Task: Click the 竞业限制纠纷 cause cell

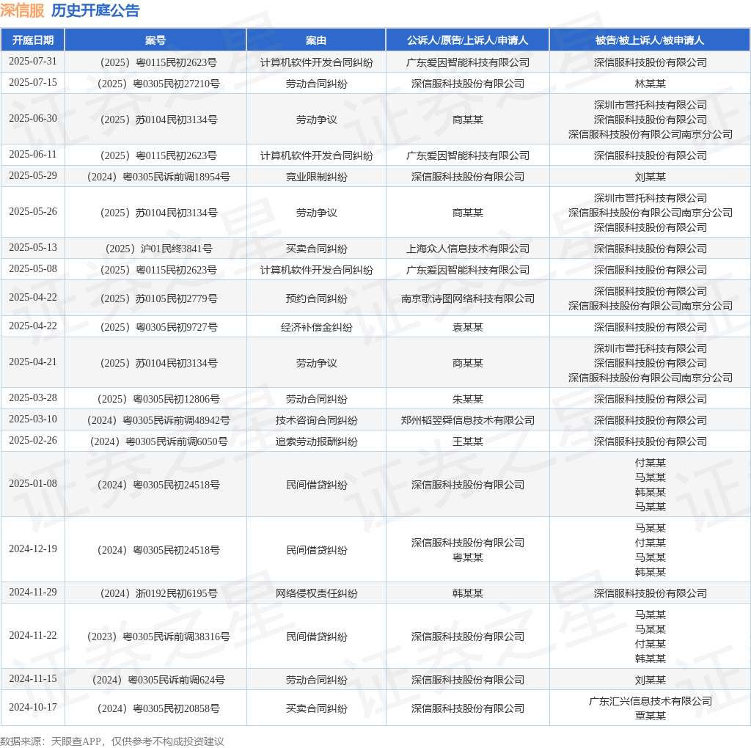Action: (x=316, y=177)
